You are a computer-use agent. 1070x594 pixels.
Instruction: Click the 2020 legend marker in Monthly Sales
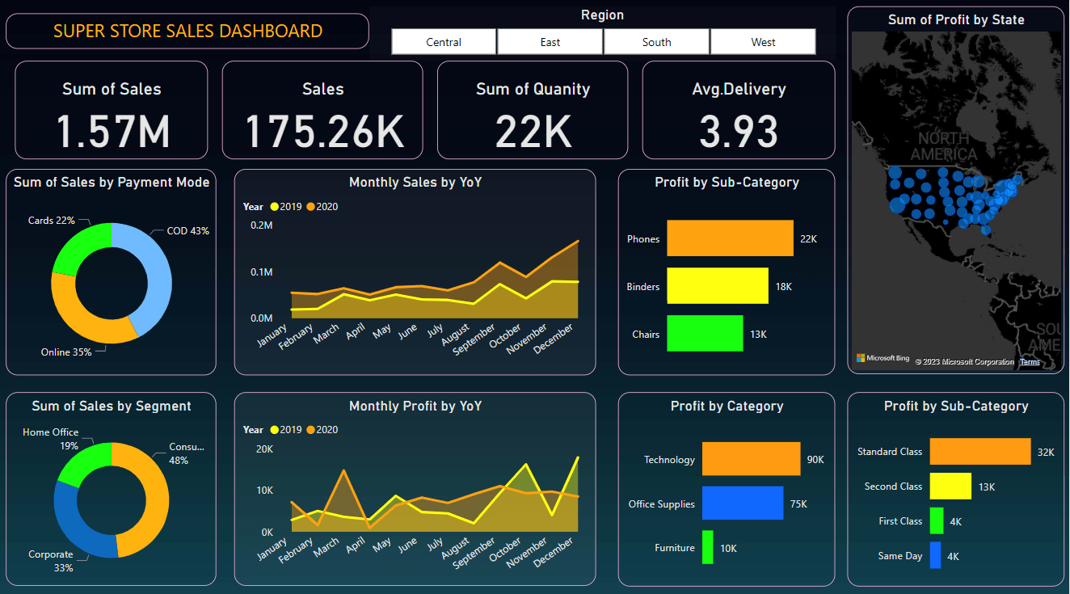coord(310,207)
